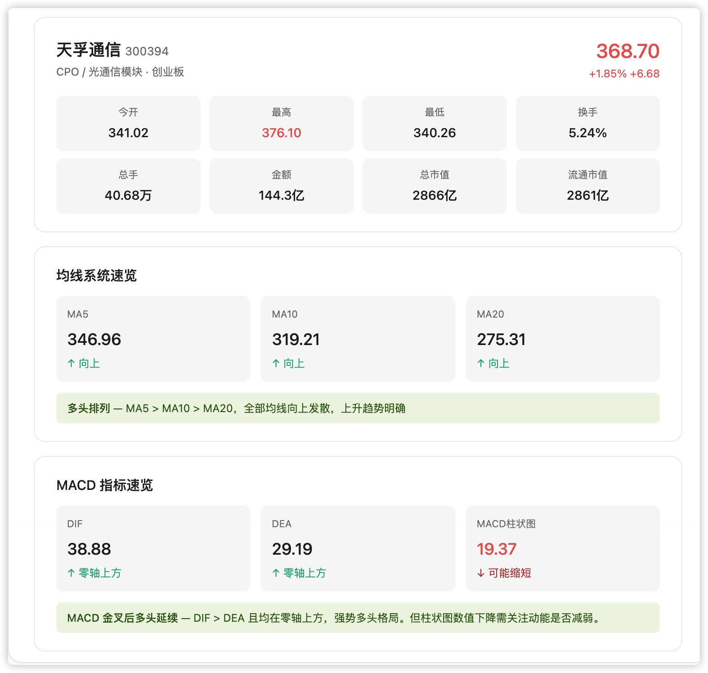Click the down arrow beside 可能缩短
The width and height of the screenshot is (708, 673).
click(481, 573)
